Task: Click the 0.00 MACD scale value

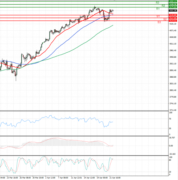Action: click(171, 146)
